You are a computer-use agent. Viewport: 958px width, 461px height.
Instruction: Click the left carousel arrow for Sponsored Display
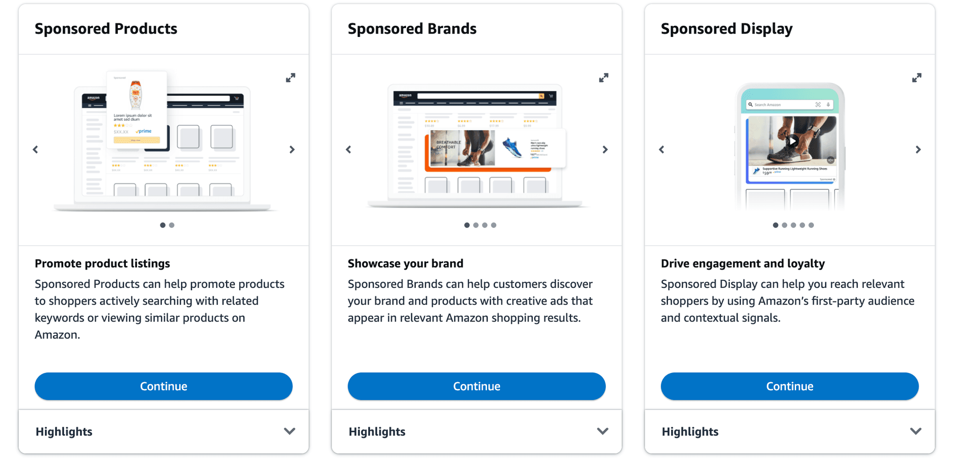(661, 149)
